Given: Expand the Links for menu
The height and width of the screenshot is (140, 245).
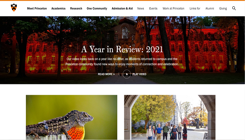Looking at the screenshot, I should 195,8.
